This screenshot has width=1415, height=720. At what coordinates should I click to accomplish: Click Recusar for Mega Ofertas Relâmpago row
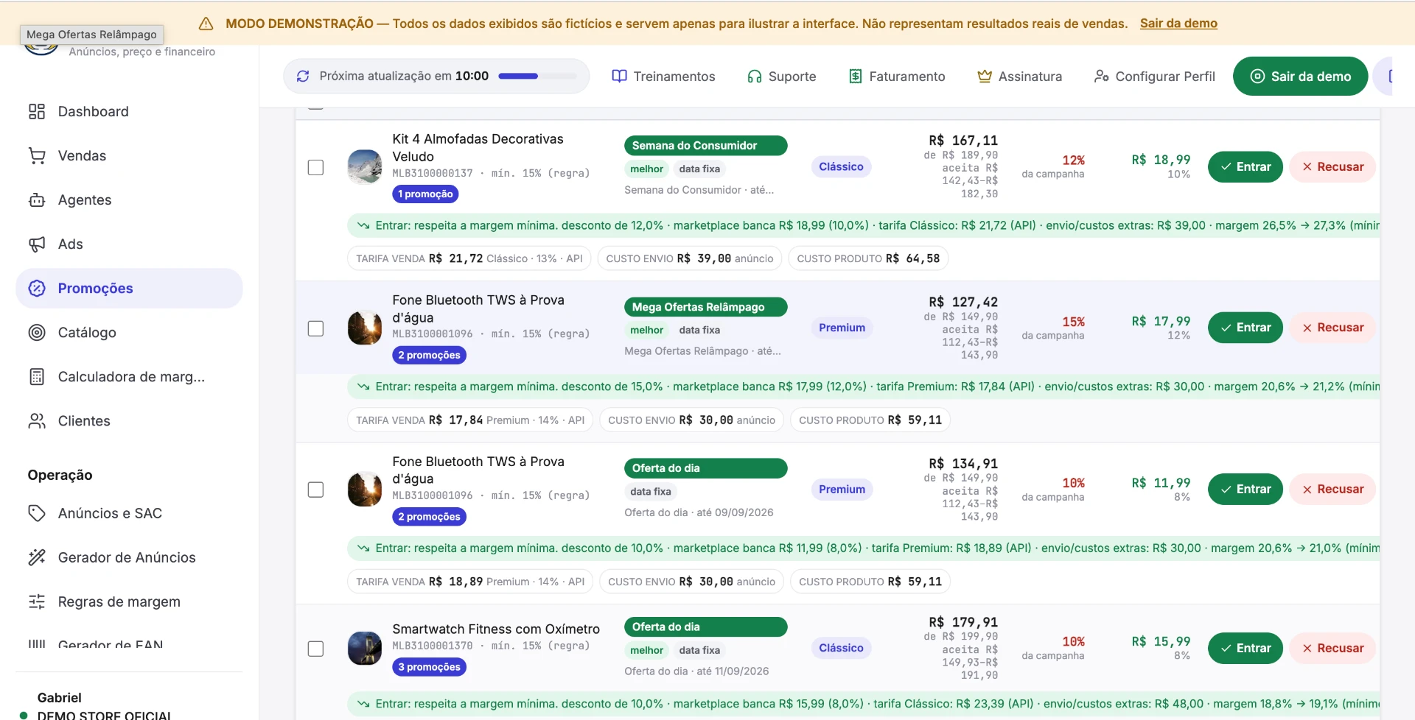1332,328
